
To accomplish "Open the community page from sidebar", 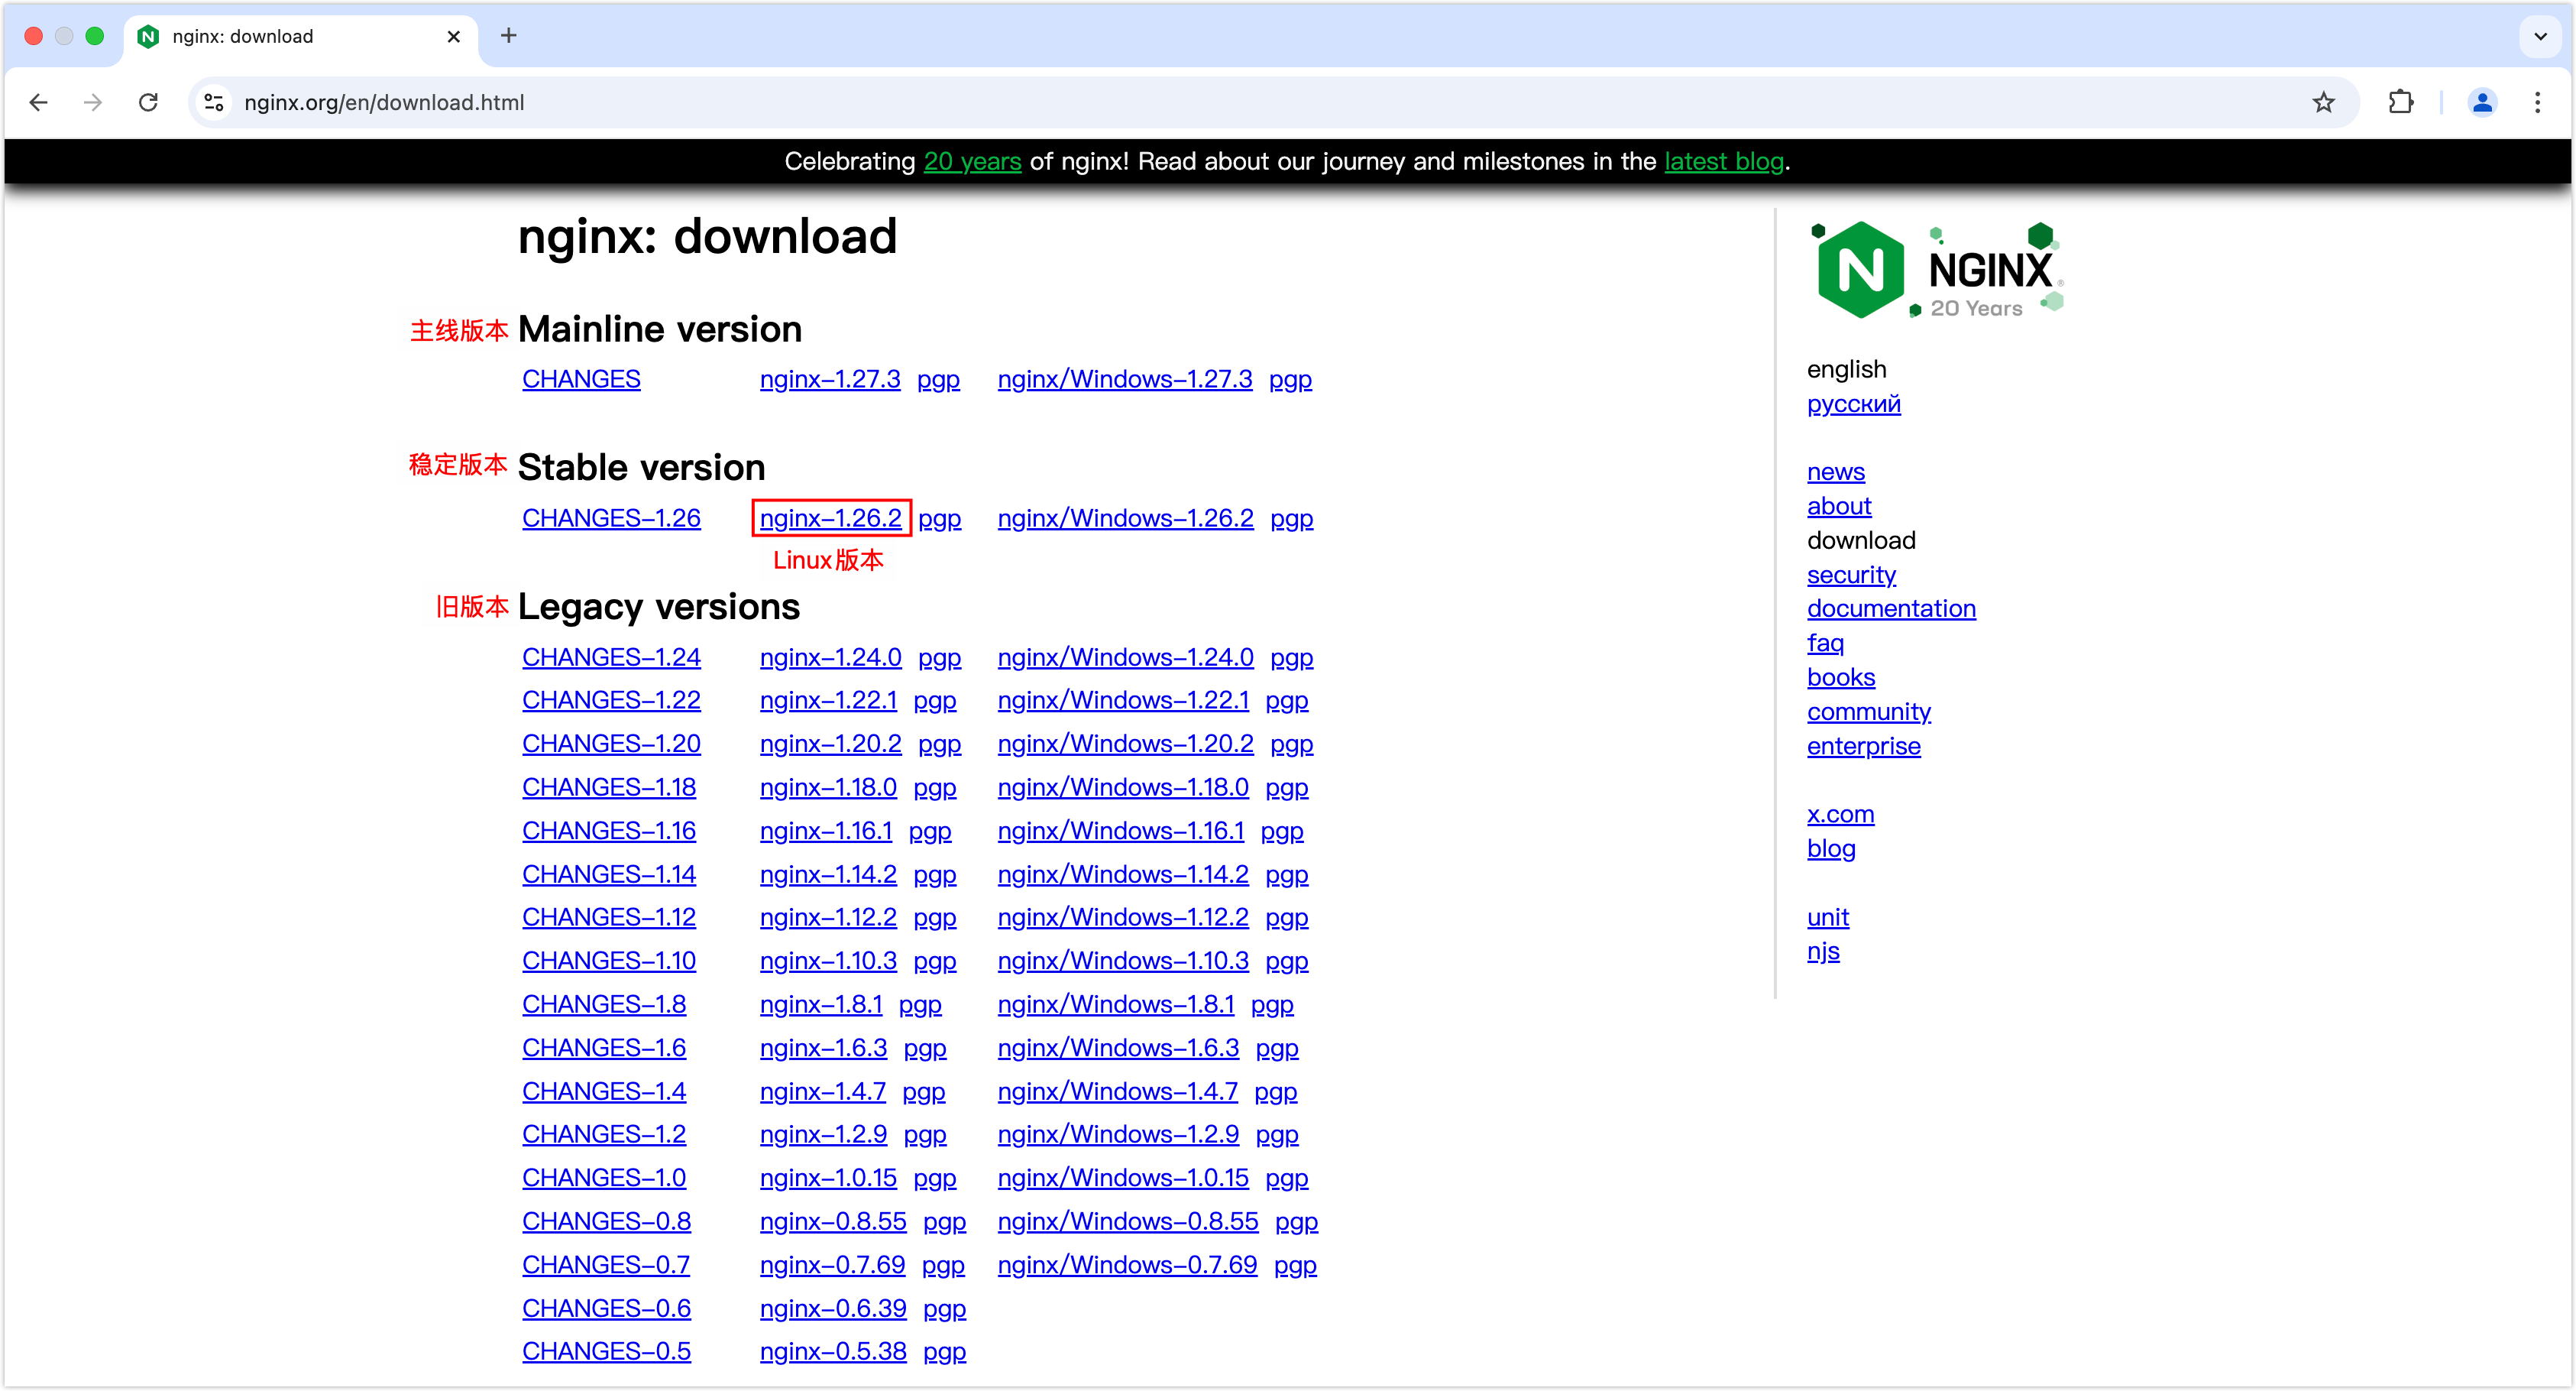I will (1869, 712).
